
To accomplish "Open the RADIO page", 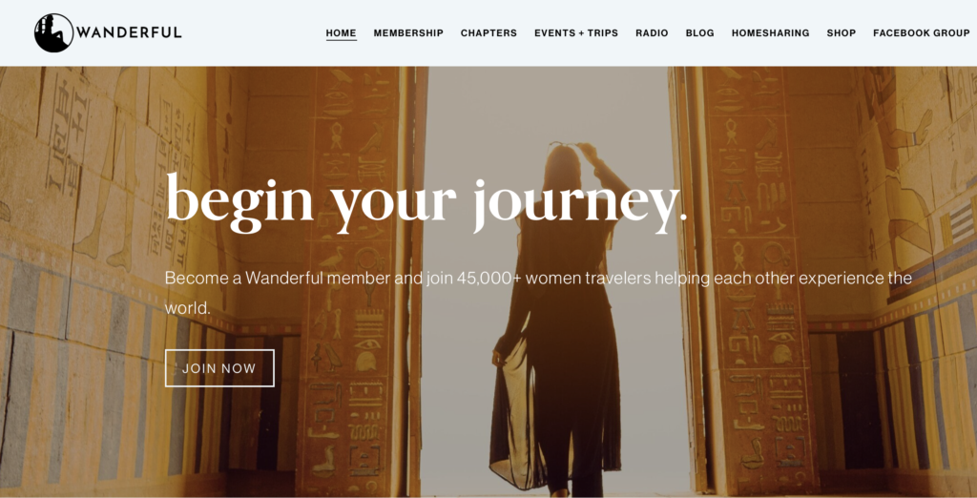I will (x=652, y=33).
